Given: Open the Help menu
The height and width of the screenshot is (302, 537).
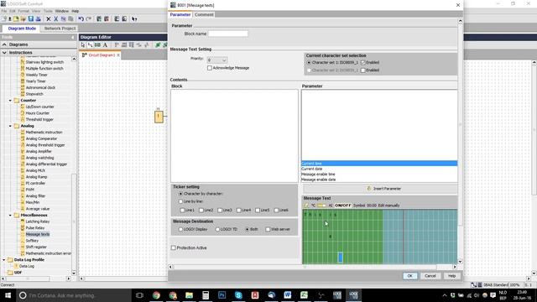Looking at the screenshot, I should pyautogui.click(x=76, y=11).
